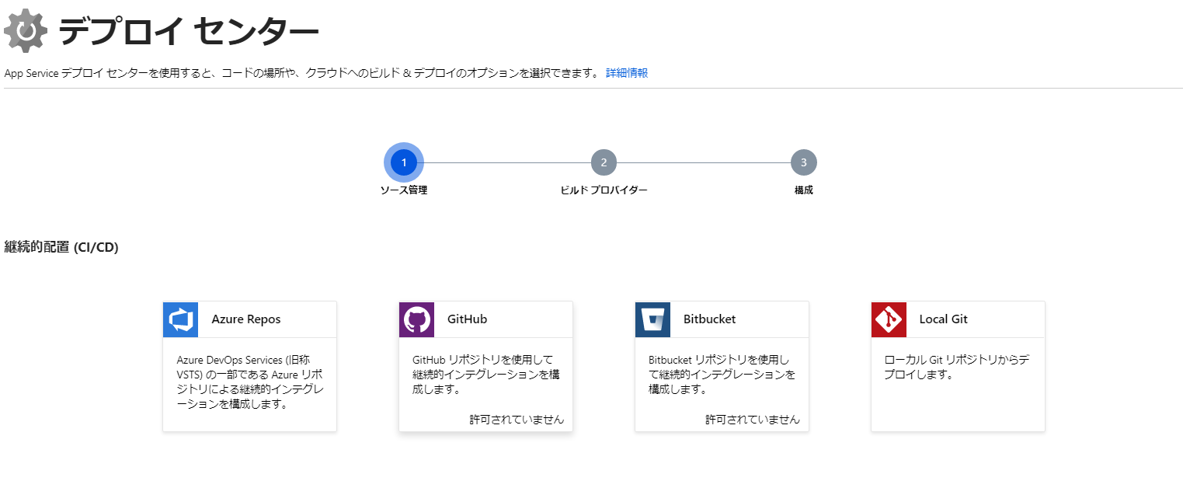Viewport: 1183px width, 488px height.
Task: Select the Local Git logo icon
Action: click(889, 319)
